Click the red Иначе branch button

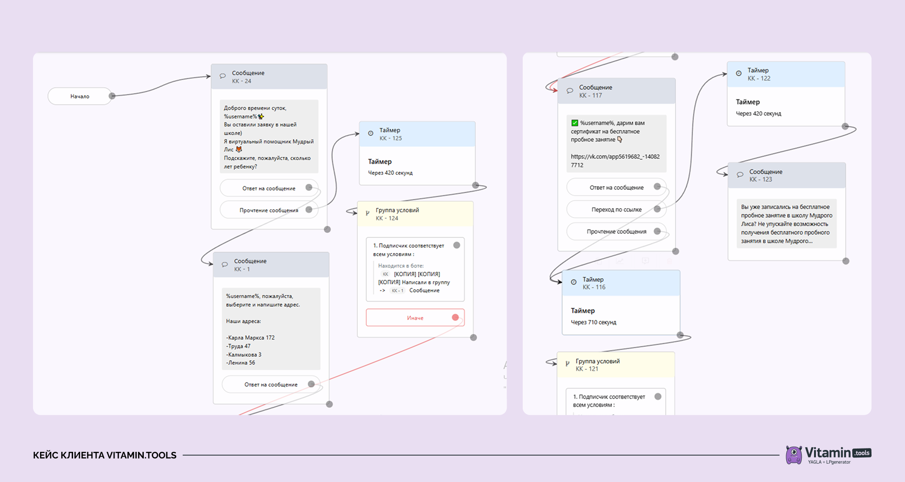(415, 318)
